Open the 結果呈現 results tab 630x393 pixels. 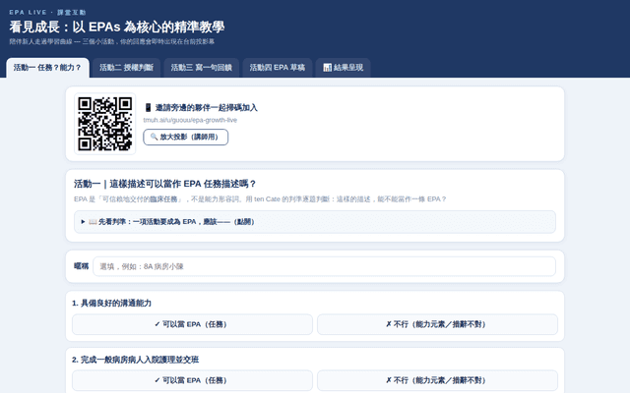[x=344, y=68]
